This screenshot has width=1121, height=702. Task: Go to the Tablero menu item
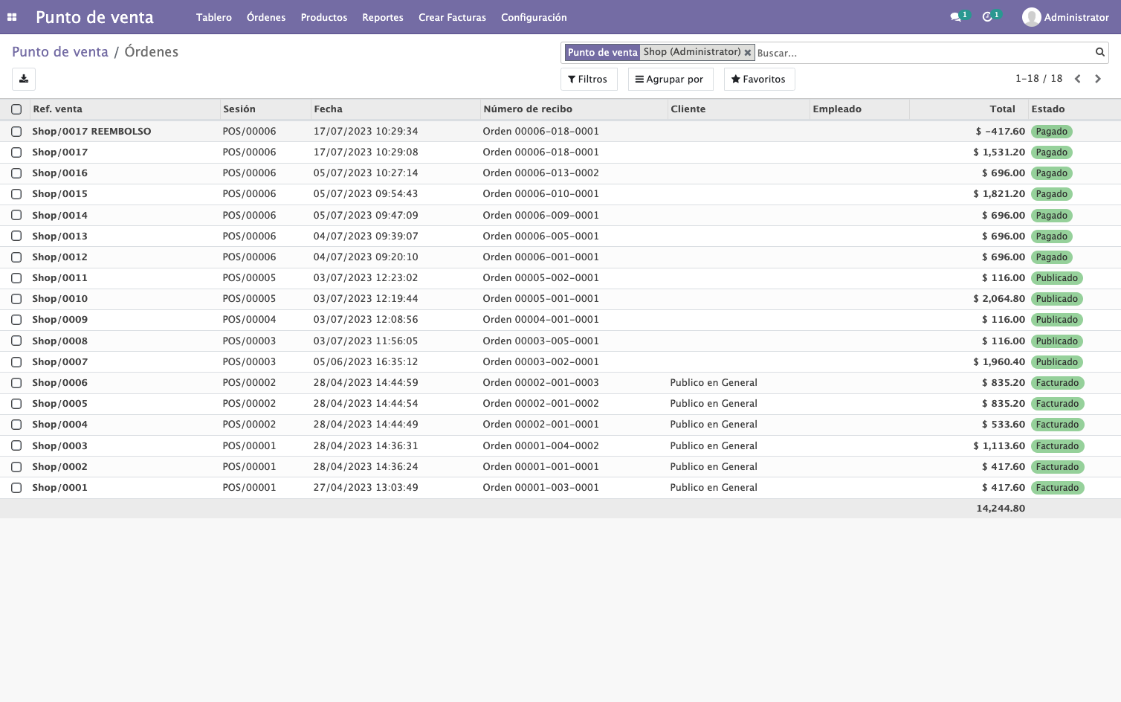[214, 17]
